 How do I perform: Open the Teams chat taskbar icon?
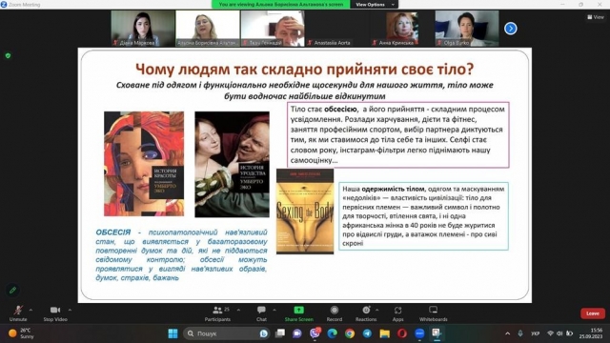coord(297,333)
